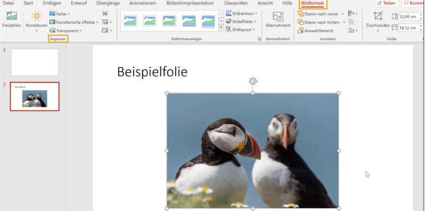
Task: Switch to the Einfügen tab
Action: 52,3
